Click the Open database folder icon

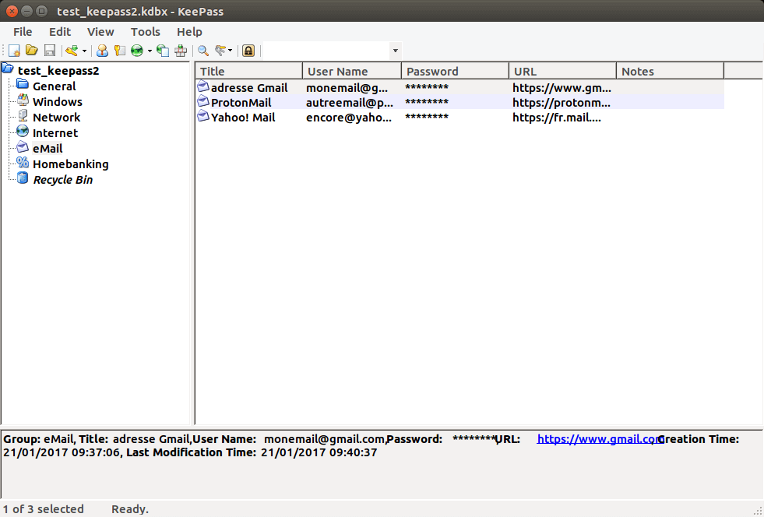[x=32, y=50]
